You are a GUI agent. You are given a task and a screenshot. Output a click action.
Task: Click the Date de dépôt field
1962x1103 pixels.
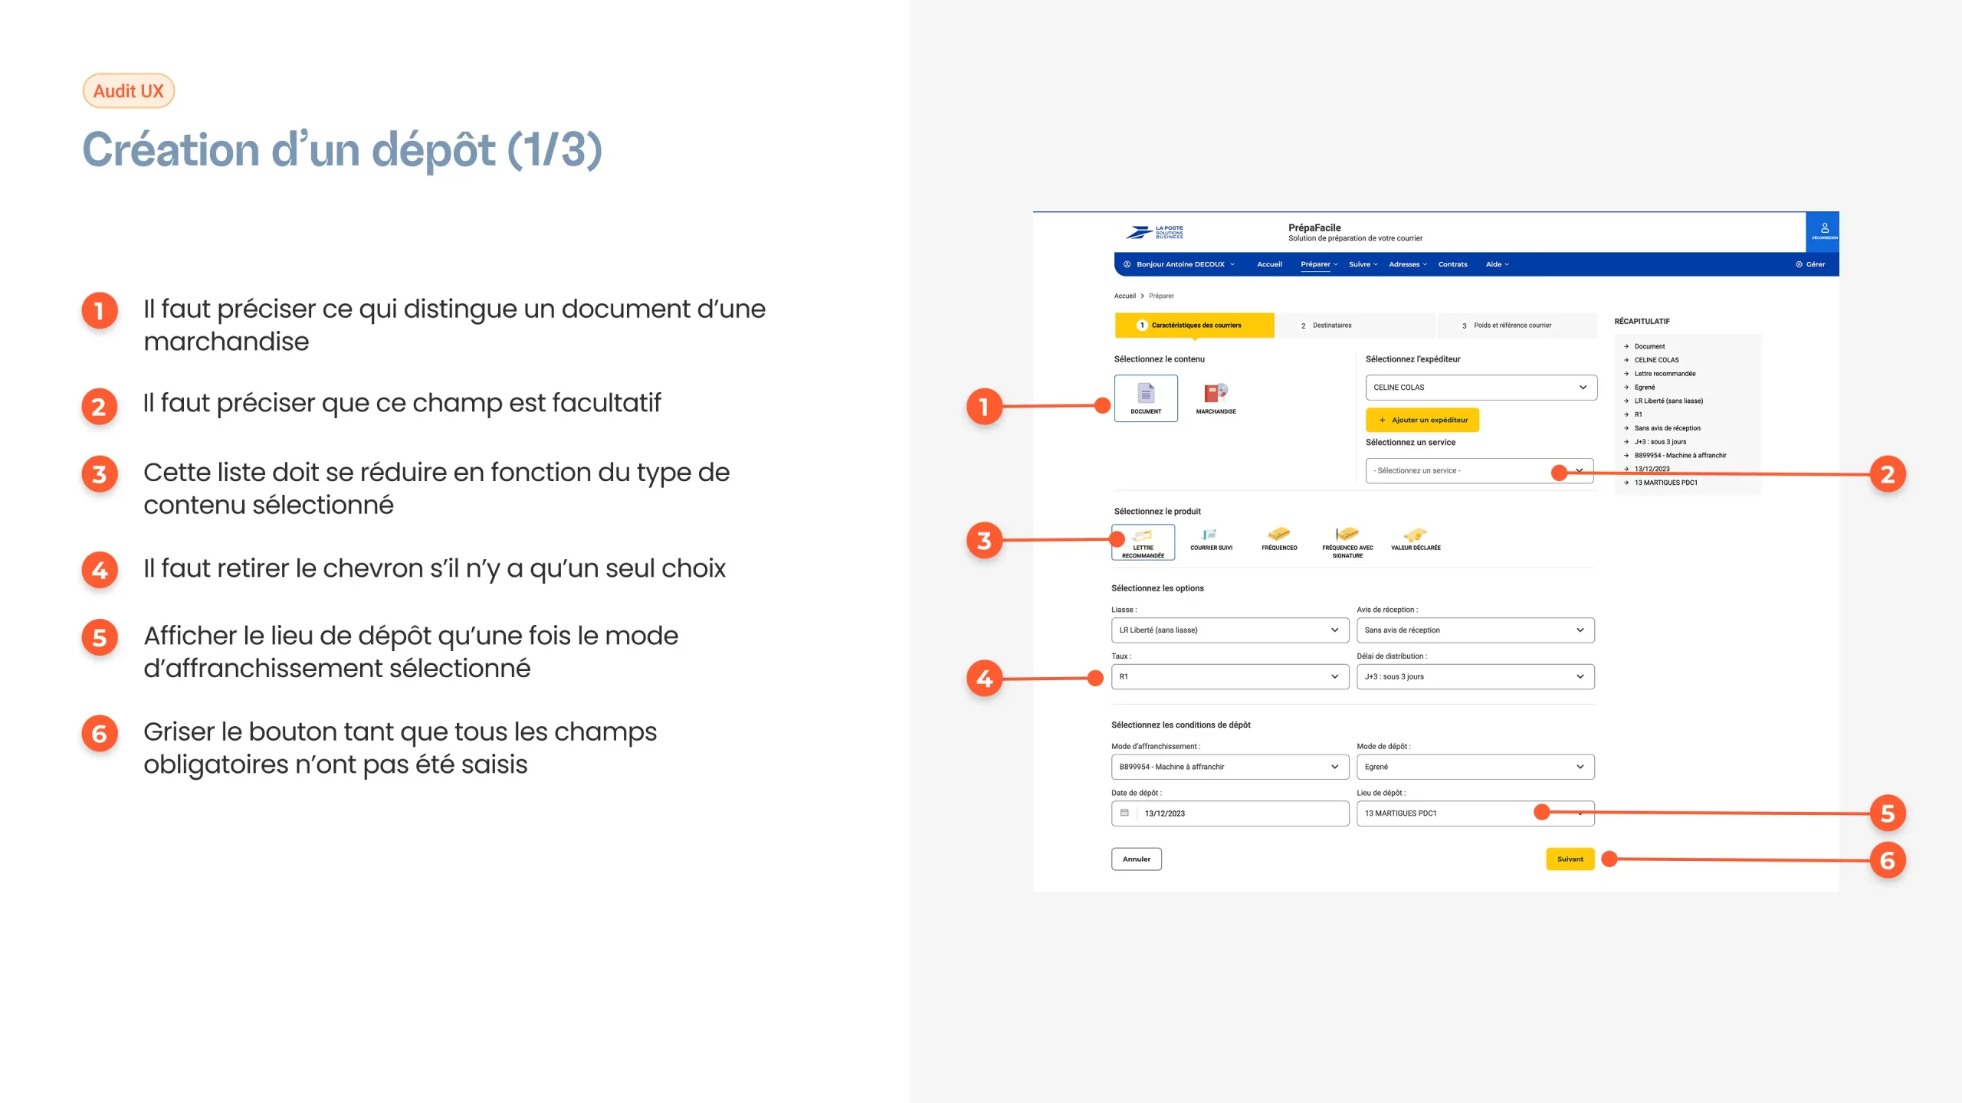(1229, 813)
